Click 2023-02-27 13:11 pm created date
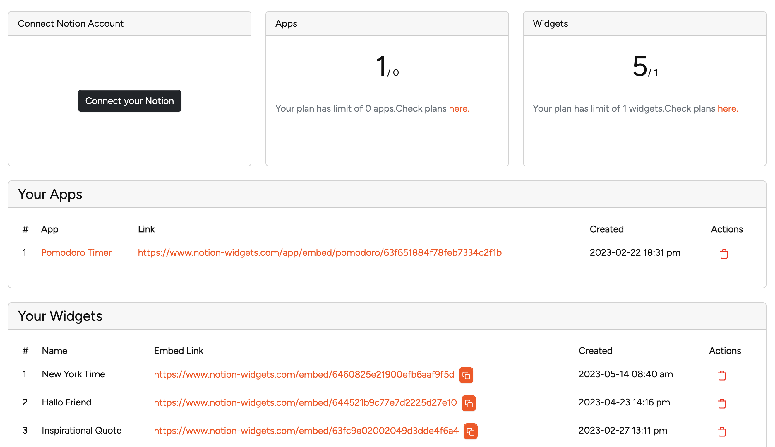775x447 pixels. (x=623, y=430)
